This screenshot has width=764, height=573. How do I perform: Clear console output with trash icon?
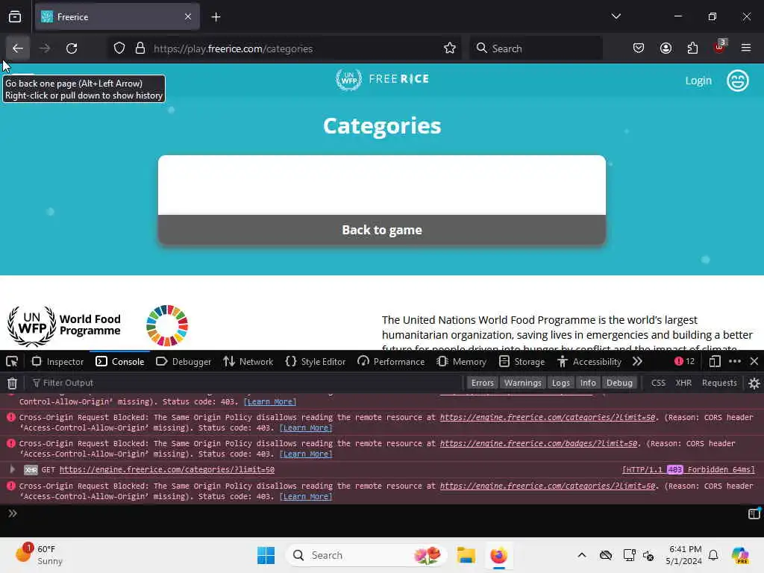point(12,383)
